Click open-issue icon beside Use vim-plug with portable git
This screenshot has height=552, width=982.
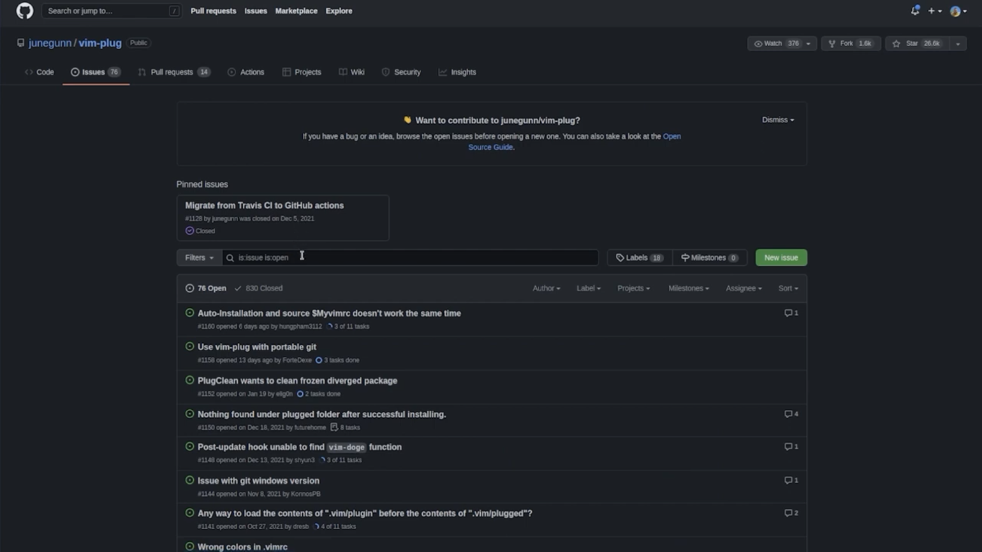[x=189, y=347]
